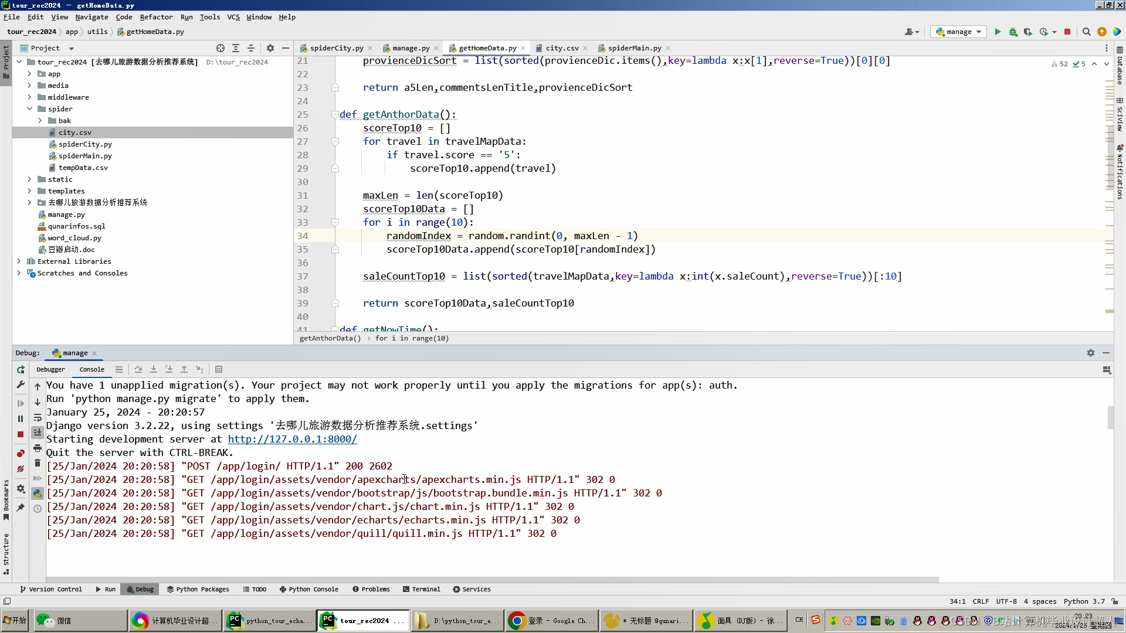Clear all console output with trash icon
This screenshot has height=633, width=1126.
38,463
